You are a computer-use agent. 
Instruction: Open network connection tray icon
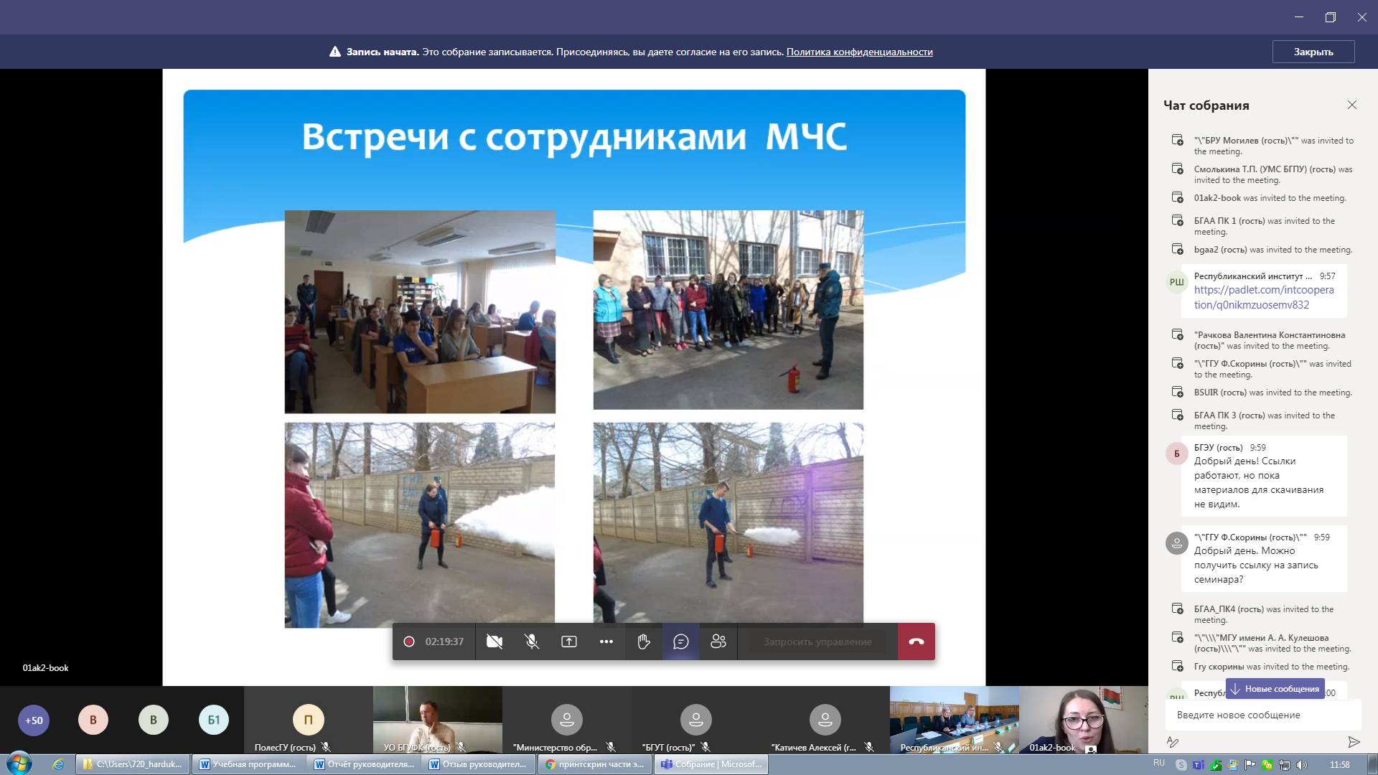click(x=1285, y=765)
